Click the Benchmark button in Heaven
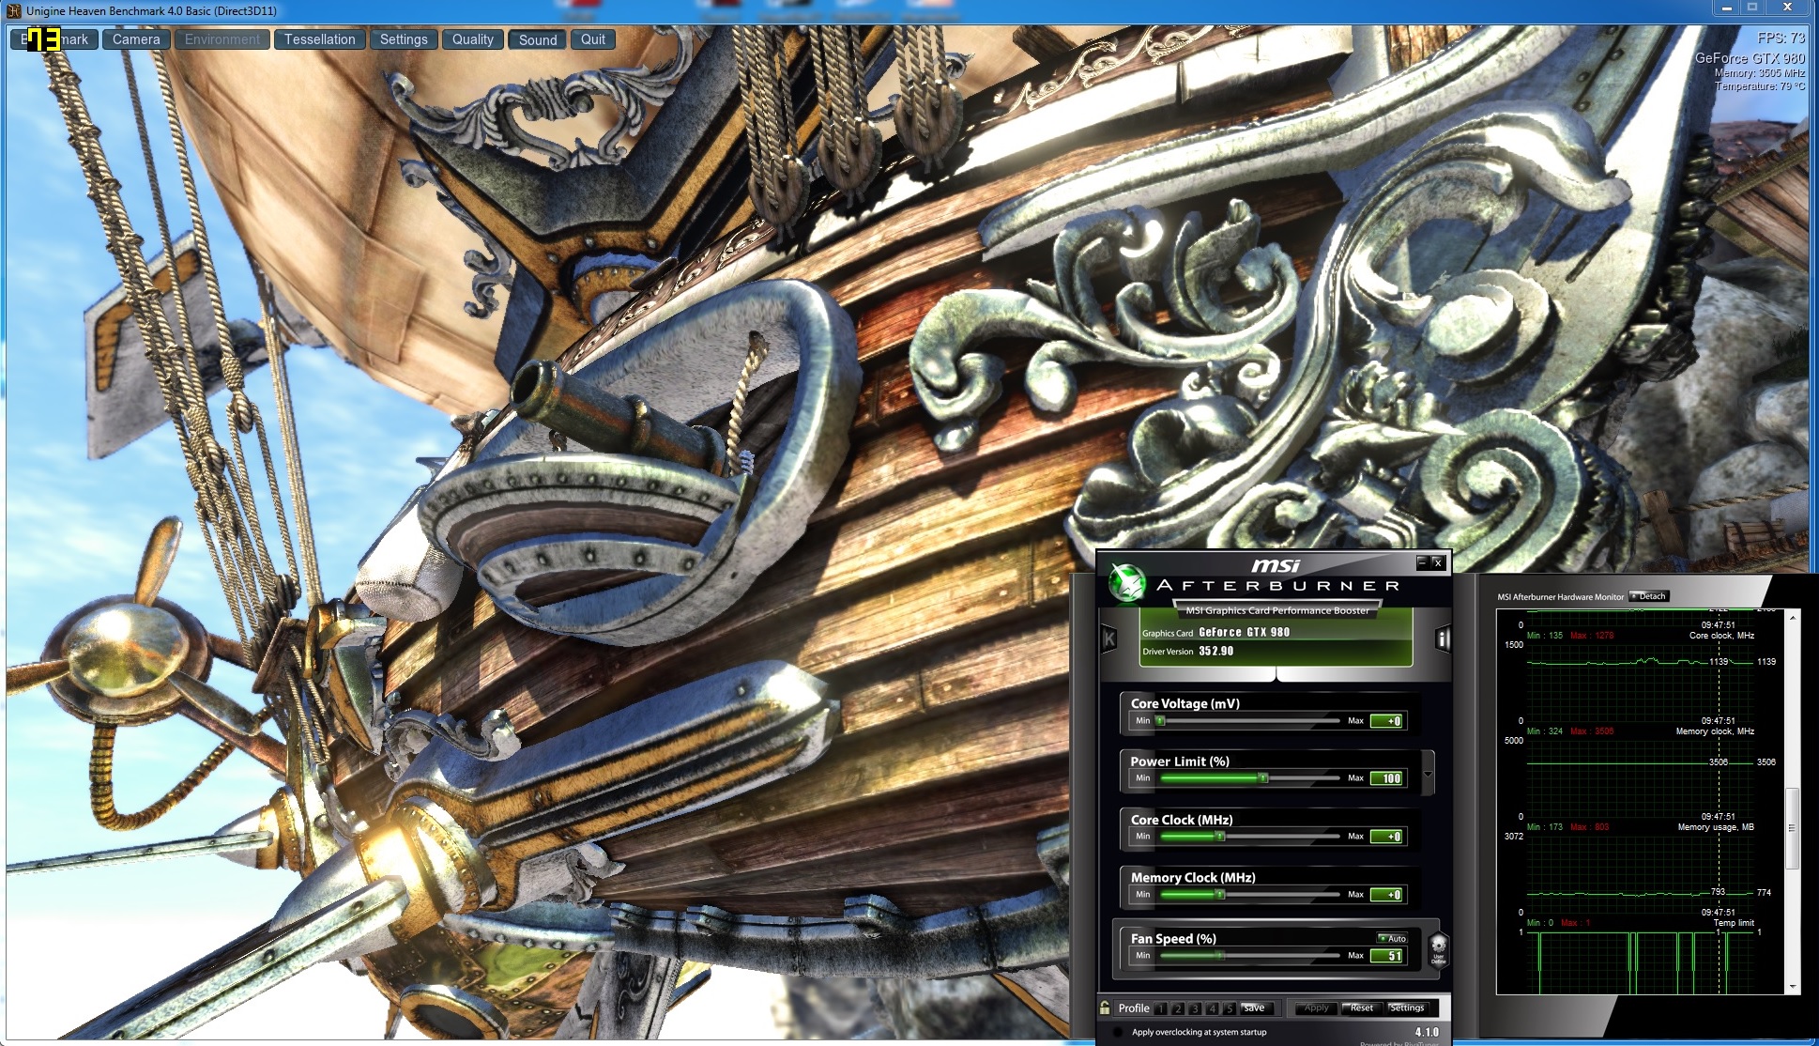 54,39
